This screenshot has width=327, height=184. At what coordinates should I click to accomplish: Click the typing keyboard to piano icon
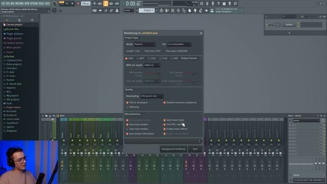(95, 10)
